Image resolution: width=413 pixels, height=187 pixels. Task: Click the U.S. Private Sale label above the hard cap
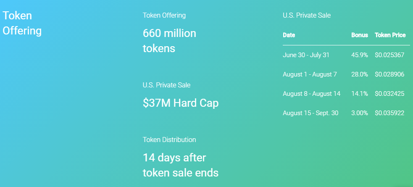tap(166, 85)
